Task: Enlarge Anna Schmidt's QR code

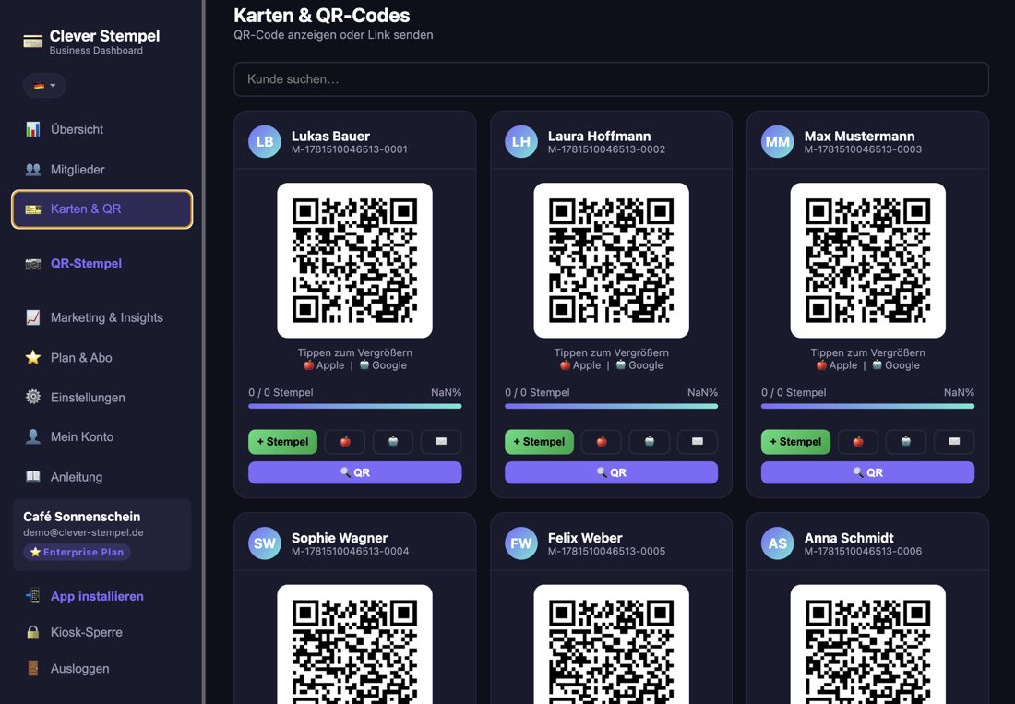Action: 867,644
